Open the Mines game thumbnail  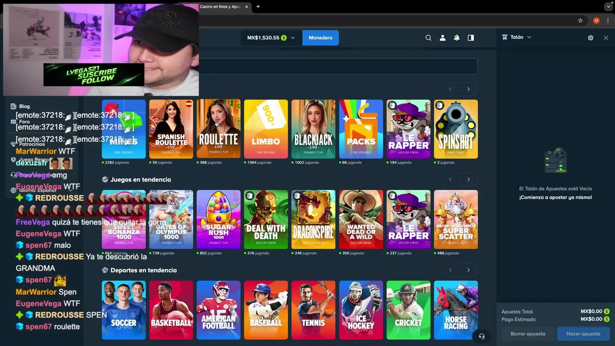tap(123, 129)
